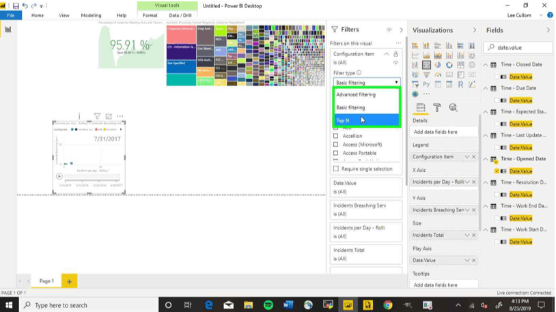Pick the donut chart visualization
This screenshot has width=556, height=312.
449,65
